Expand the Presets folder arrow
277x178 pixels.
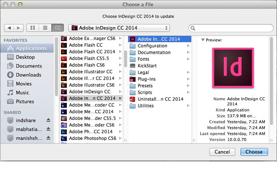[x=188, y=85]
